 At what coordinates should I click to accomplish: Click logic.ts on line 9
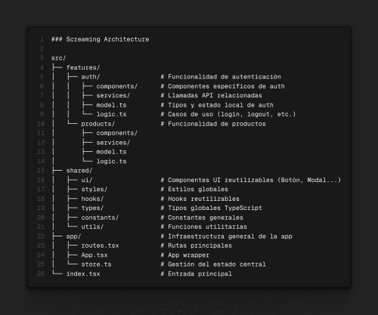(111, 114)
